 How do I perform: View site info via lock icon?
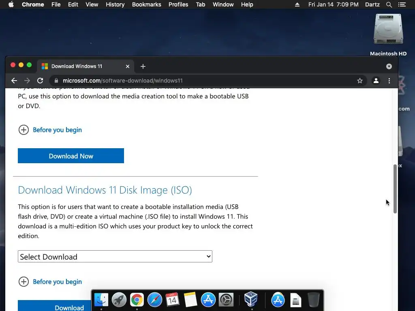(x=56, y=81)
